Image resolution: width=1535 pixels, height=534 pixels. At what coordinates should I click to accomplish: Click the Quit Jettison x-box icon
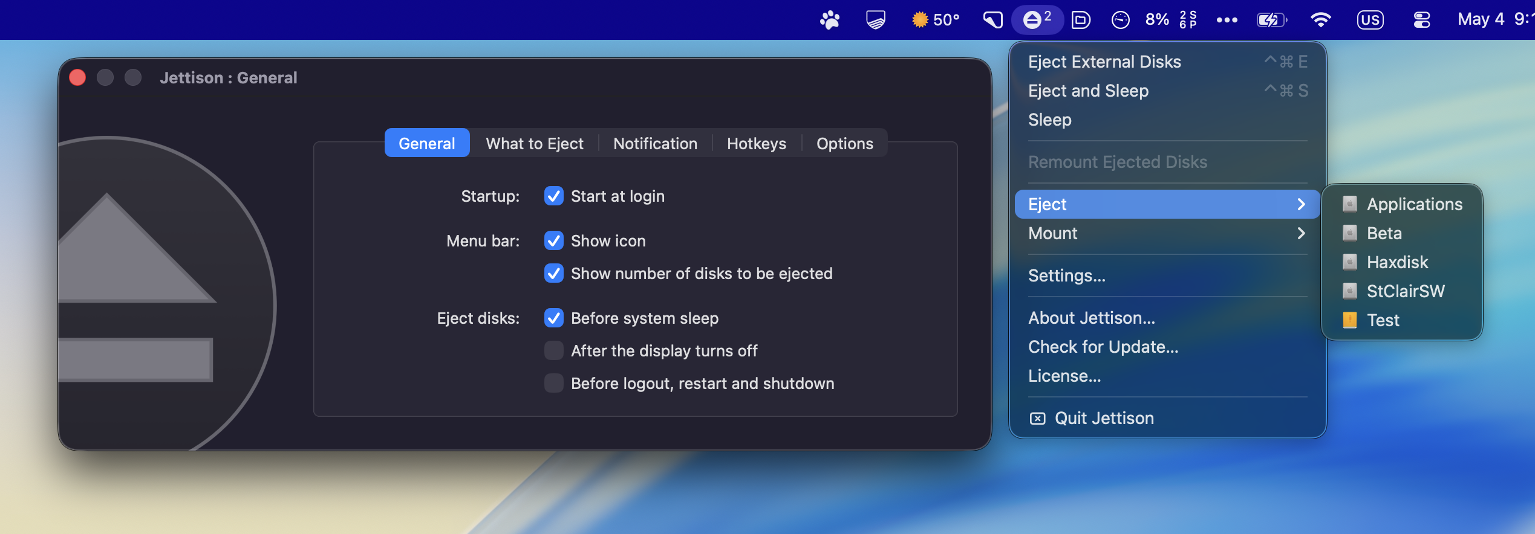click(x=1037, y=418)
